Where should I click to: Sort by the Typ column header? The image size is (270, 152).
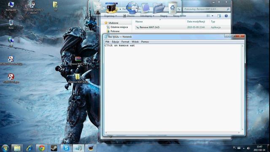(x=213, y=22)
